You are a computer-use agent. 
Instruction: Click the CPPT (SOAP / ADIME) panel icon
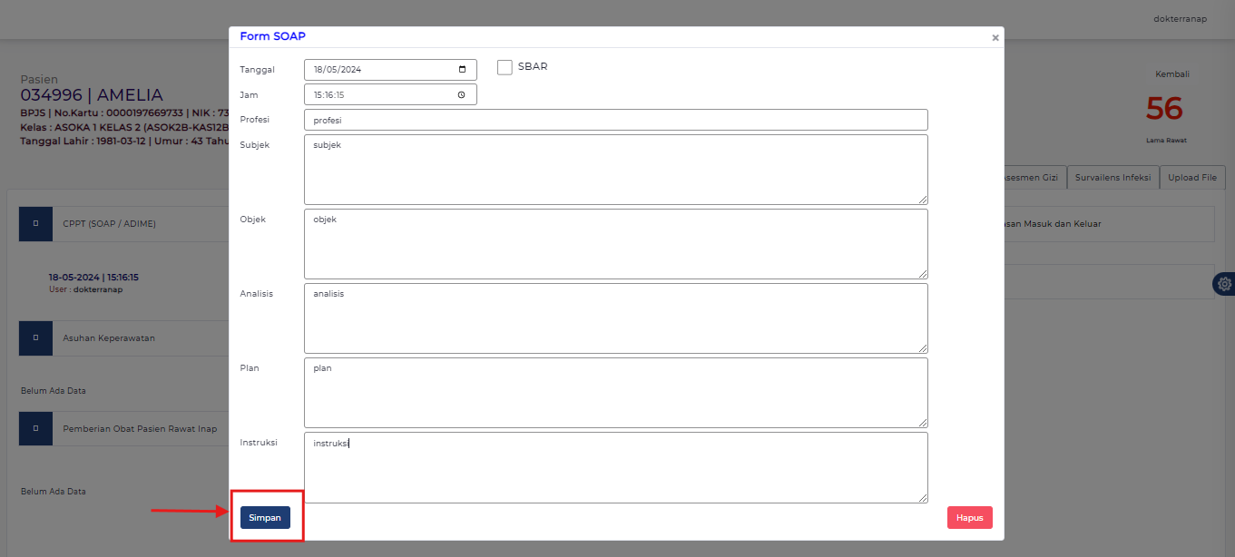(34, 223)
